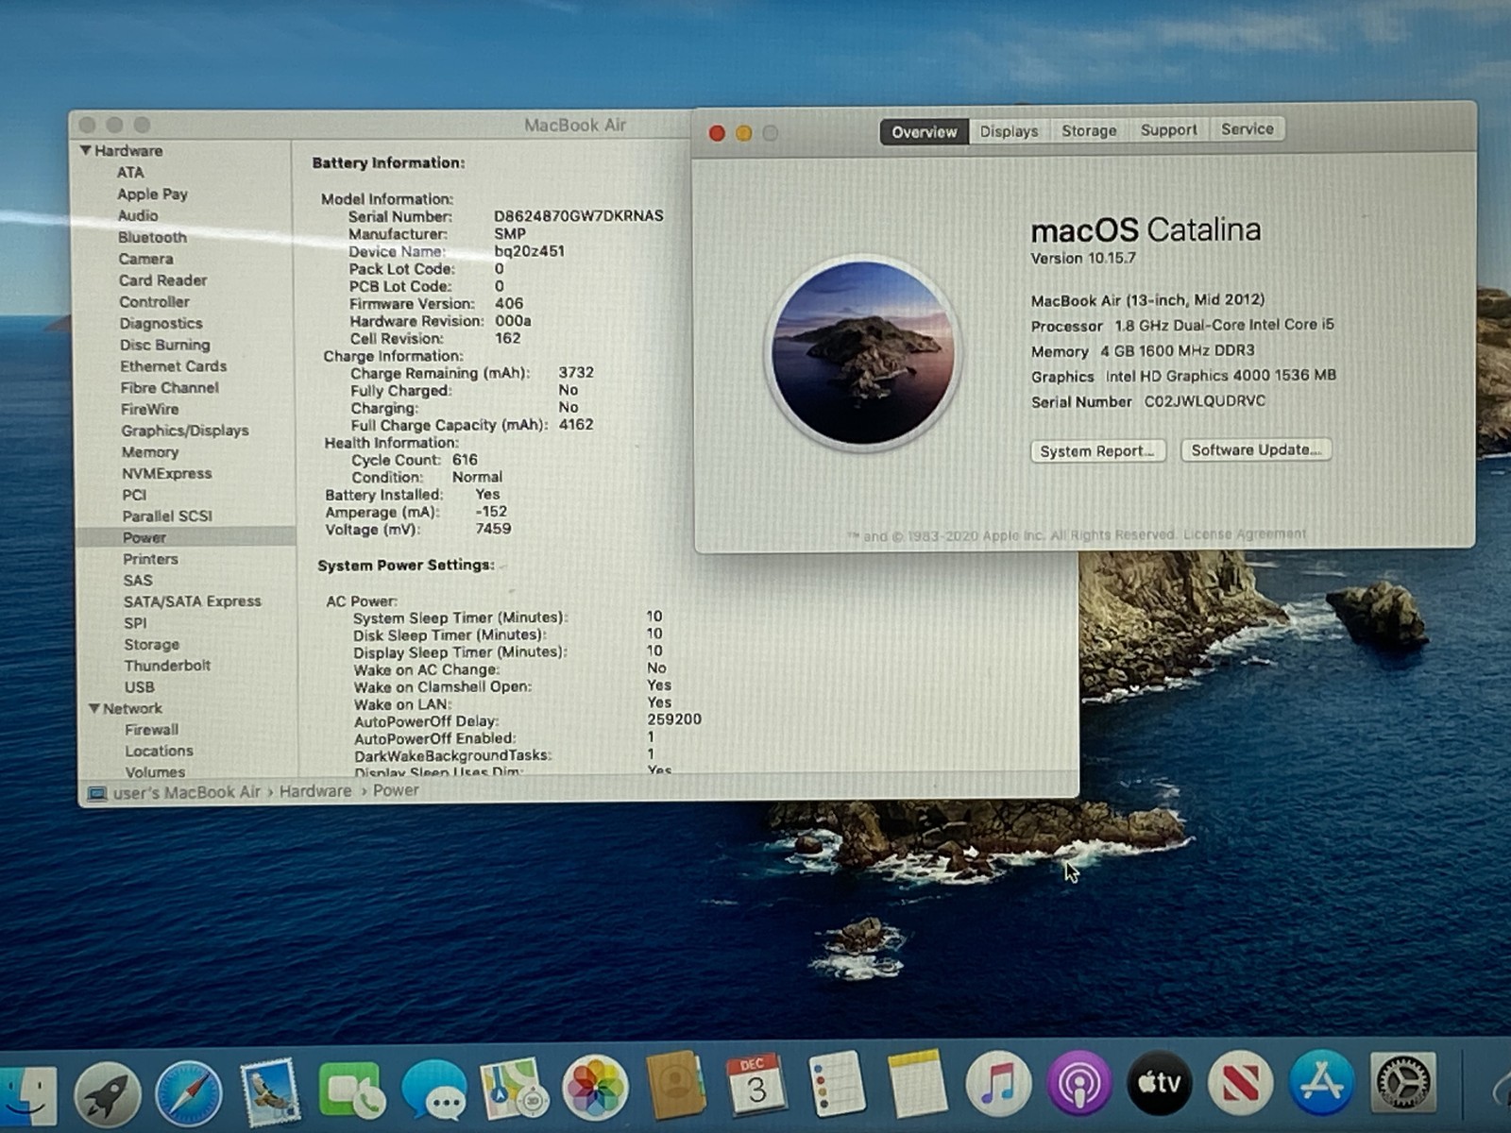Launch Music app from dock
1511x1133 pixels.
[997, 1084]
